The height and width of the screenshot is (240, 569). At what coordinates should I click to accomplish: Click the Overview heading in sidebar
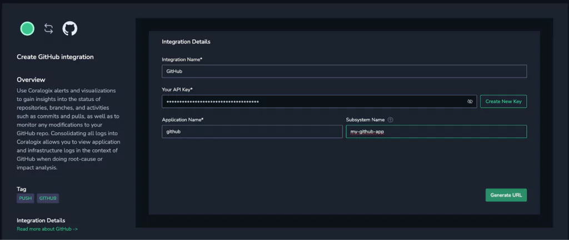pos(31,80)
